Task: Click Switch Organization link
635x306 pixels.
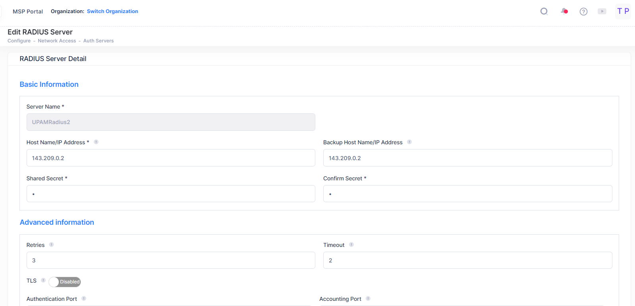Action: (x=112, y=11)
